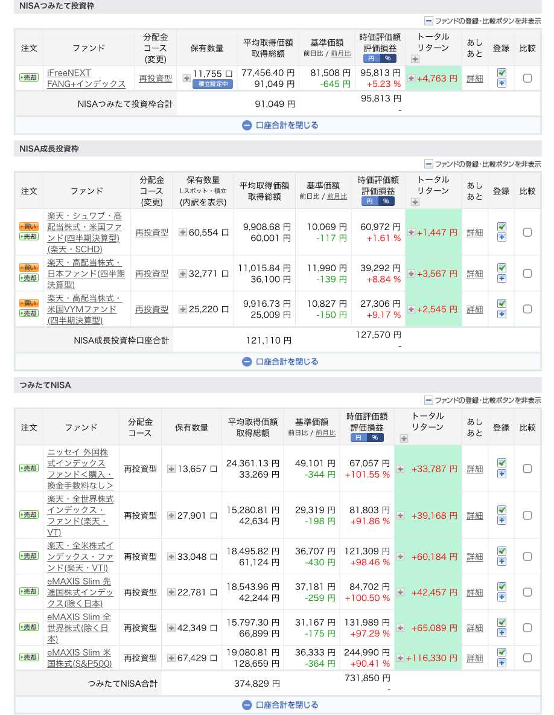Sort by 前月比 in つみたてNISA table header
The height and width of the screenshot is (715, 554).
(x=325, y=432)
